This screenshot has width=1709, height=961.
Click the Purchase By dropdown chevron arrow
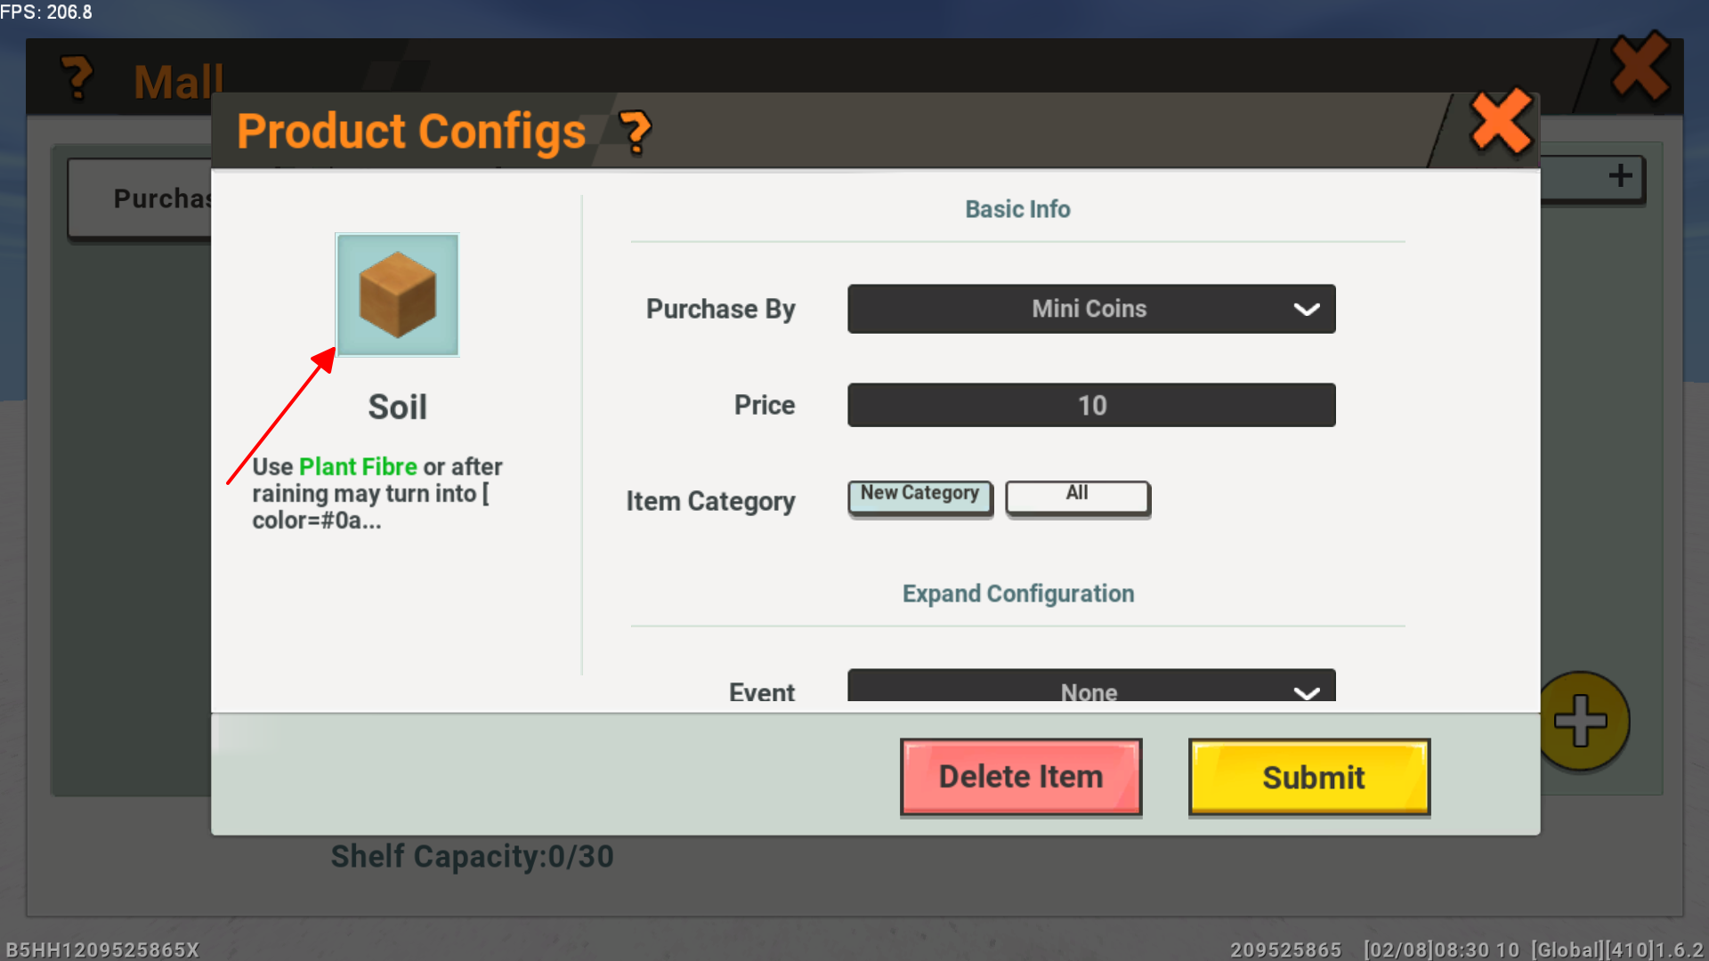(x=1306, y=310)
